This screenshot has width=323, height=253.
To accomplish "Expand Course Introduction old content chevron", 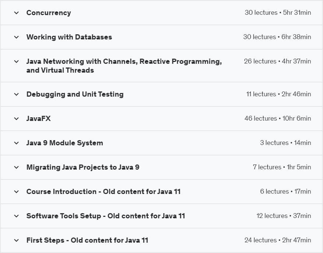I will tap(16, 192).
